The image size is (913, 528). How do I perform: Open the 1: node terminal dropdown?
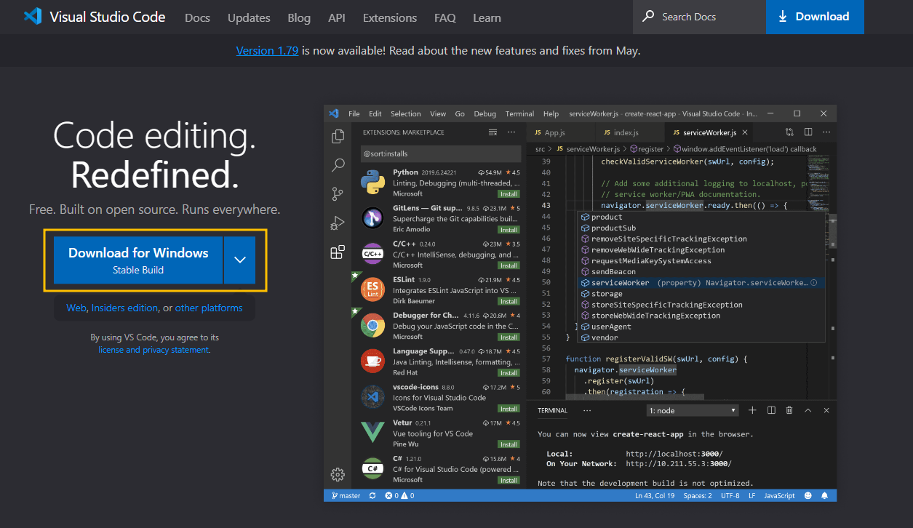click(x=693, y=410)
